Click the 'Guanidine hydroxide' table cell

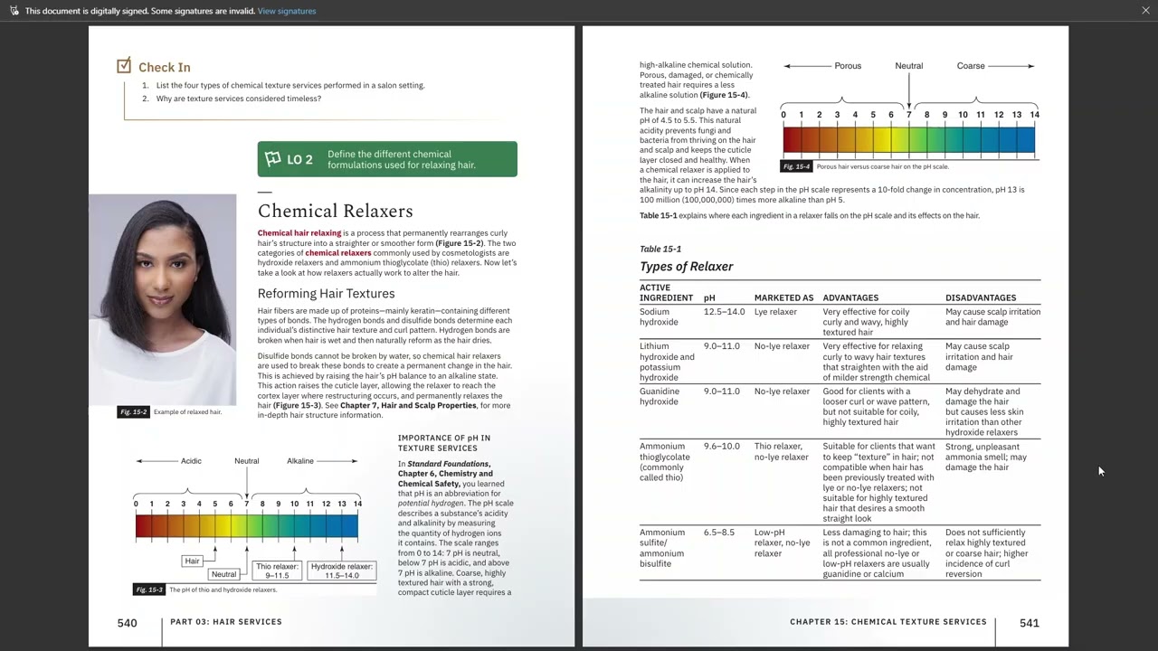click(660, 396)
